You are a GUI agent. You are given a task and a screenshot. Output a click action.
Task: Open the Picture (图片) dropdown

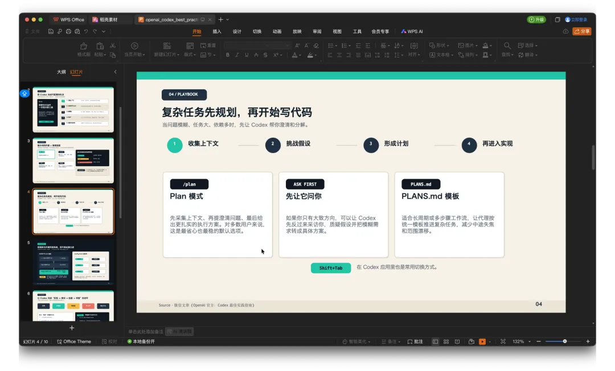click(468, 46)
